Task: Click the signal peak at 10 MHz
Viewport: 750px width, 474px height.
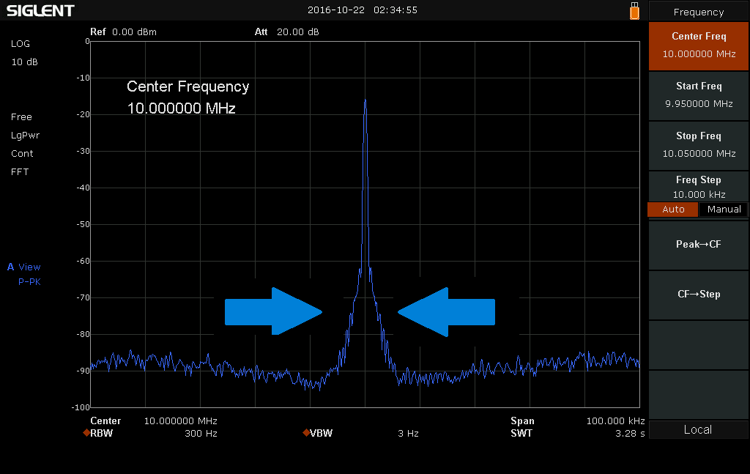Action: [x=365, y=102]
